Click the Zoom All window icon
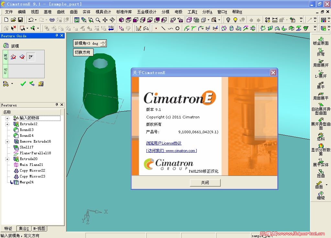331x238 pixels. point(77,20)
